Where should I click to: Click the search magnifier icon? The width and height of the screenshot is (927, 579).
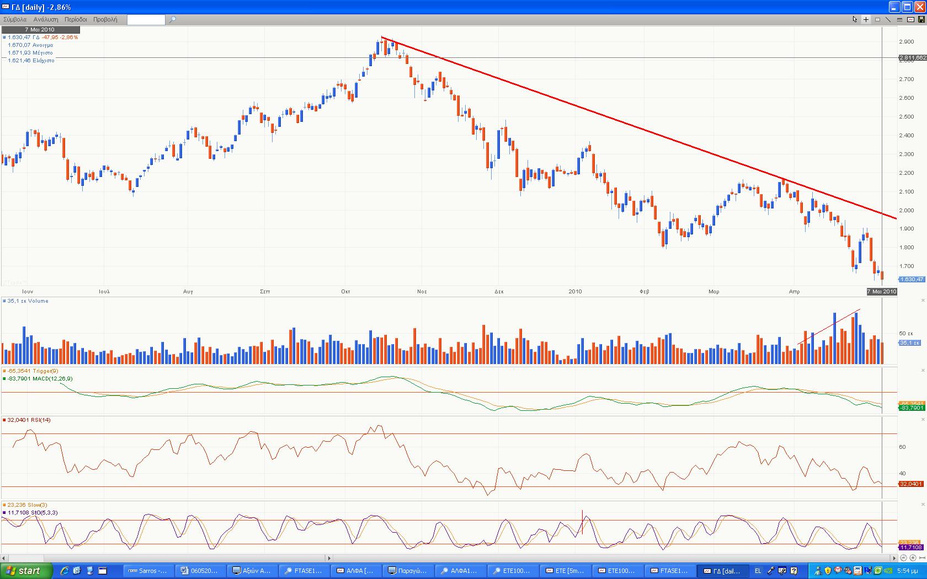pyautogui.click(x=172, y=19)
